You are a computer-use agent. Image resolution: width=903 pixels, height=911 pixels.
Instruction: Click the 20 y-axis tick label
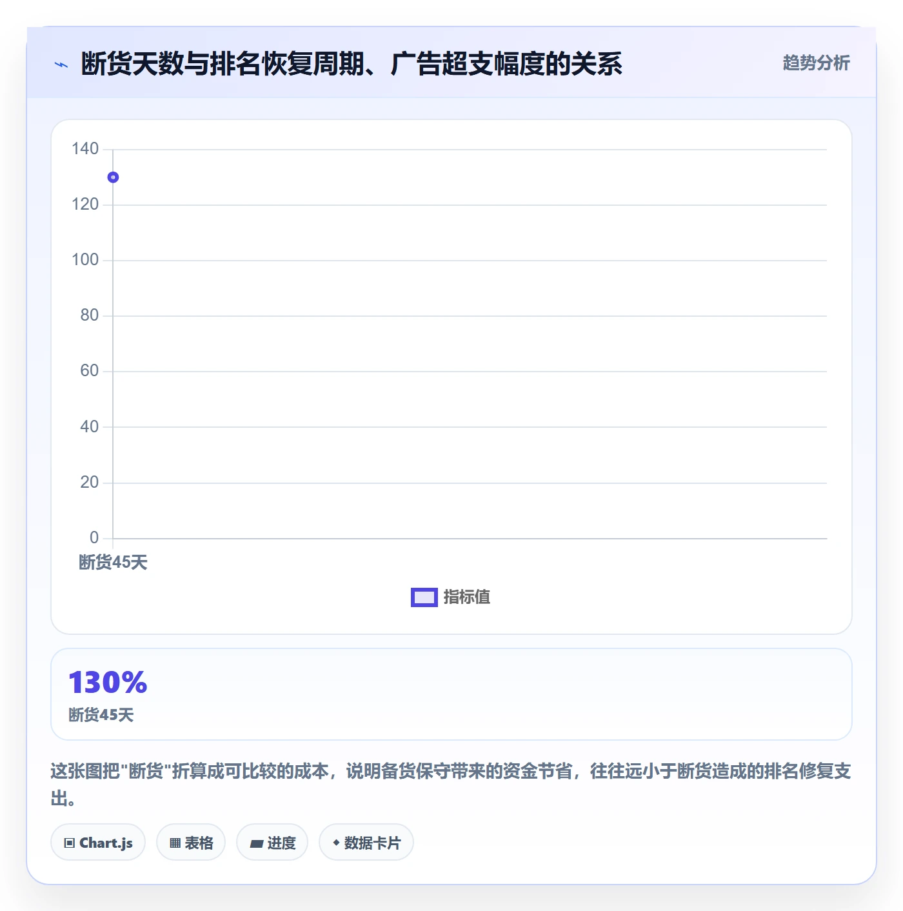90,483
